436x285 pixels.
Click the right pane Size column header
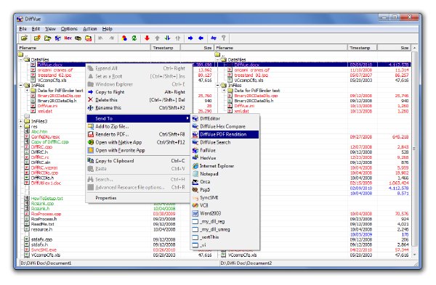pyautogui.click(x=394, y=48)
